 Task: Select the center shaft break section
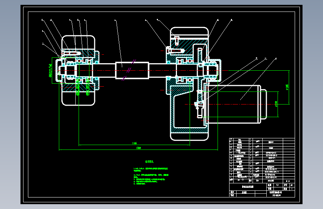coord(132,70)
